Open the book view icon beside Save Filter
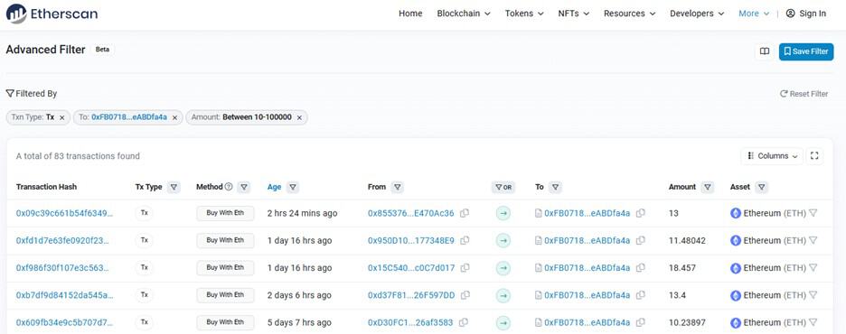This screenshot has width=846, height=334. (x=765, y=51)
